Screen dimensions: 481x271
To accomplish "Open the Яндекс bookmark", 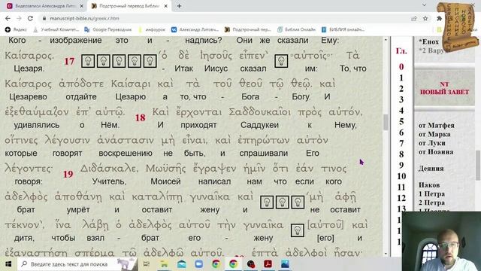I will click(17, 29).
